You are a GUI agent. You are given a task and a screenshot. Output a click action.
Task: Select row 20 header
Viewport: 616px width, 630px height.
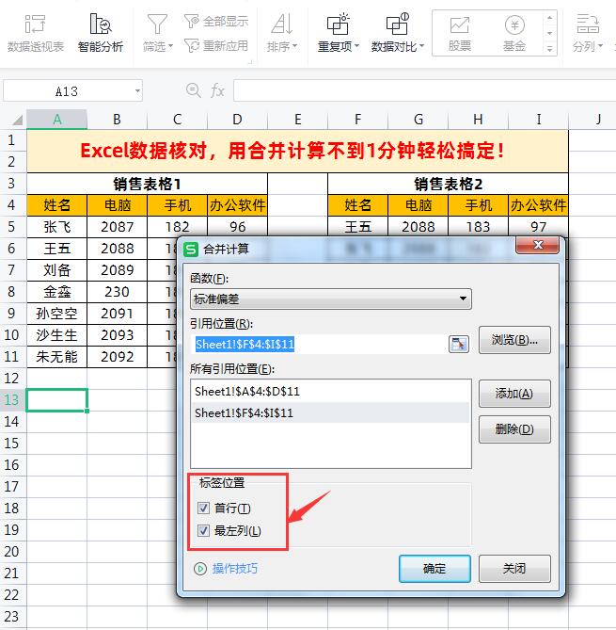click(12, 551)
